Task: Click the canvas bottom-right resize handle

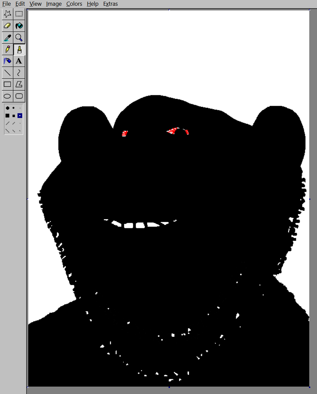Action: [310, 387]
